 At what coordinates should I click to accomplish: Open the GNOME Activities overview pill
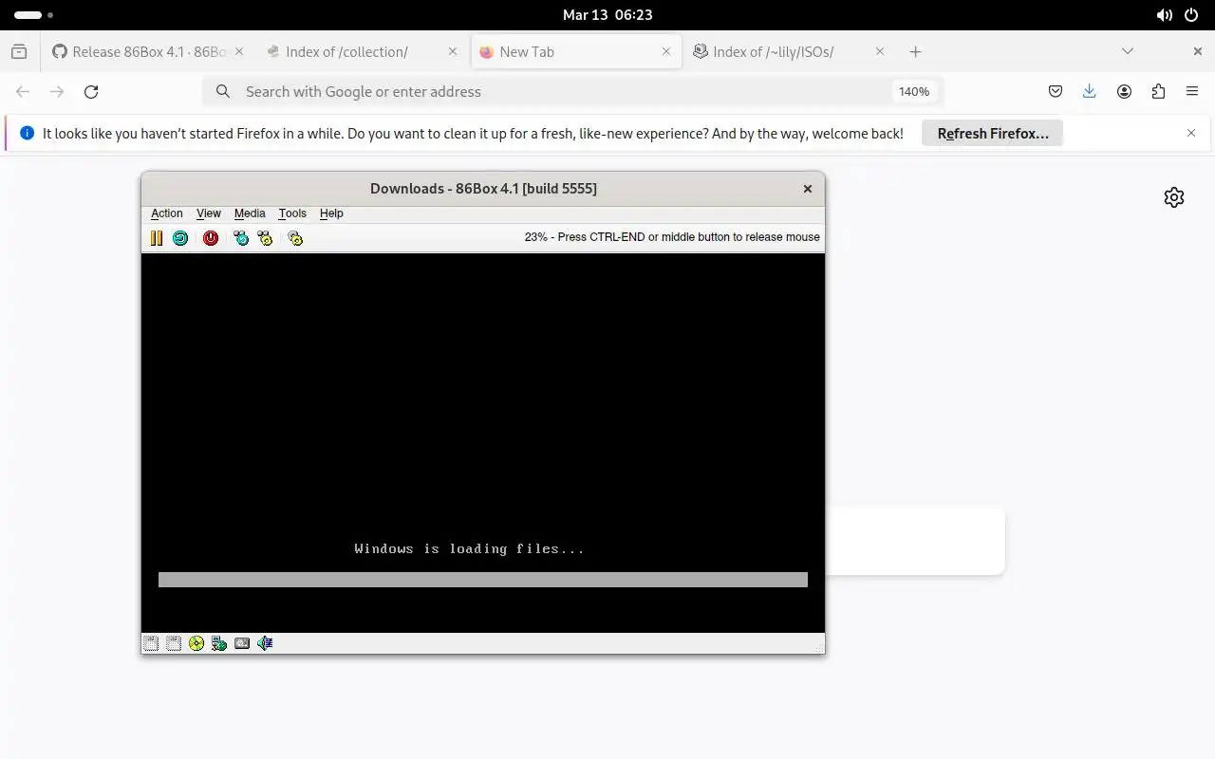pyautogui.click(x=34, y=15)
